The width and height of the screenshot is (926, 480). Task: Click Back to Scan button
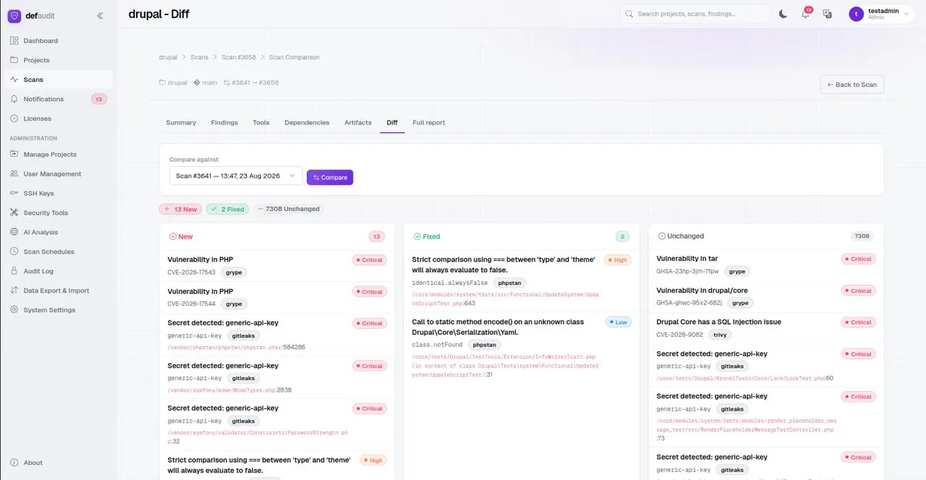[851, 85]
